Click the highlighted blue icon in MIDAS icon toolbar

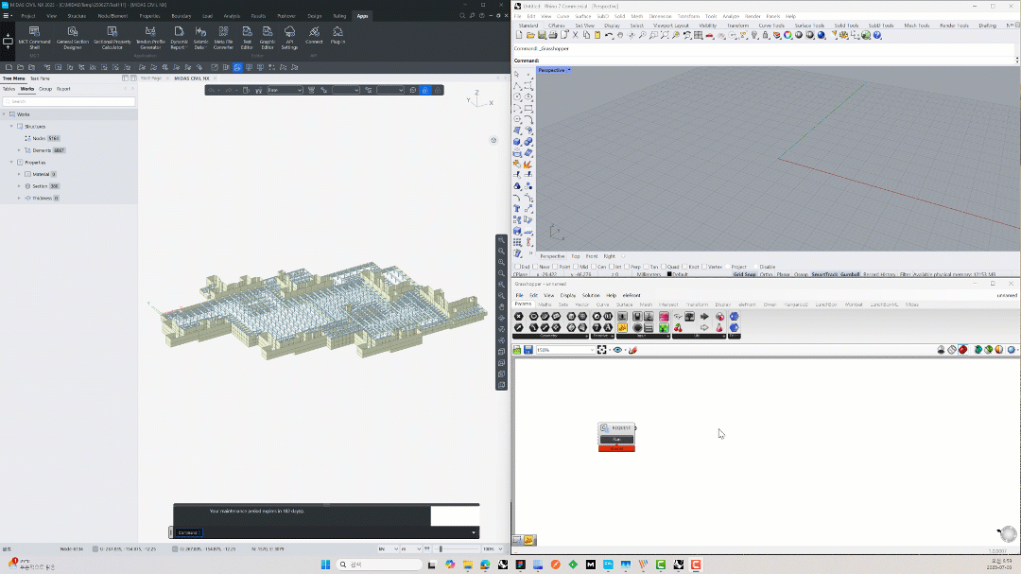(x=237, y=67)
